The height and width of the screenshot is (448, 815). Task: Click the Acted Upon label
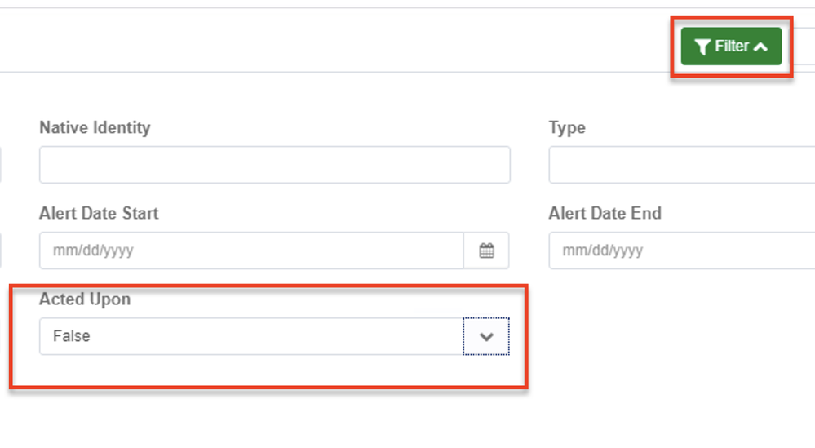point(85,299)
